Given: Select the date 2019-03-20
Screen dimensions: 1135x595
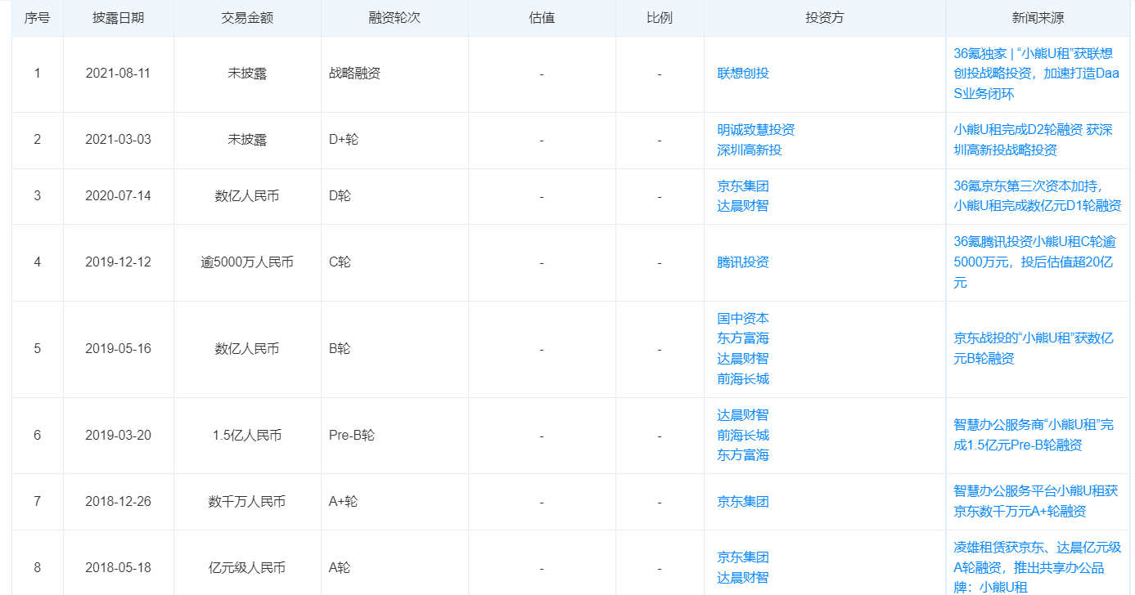Looking at the screenshot, I should (x=119, y=436).
